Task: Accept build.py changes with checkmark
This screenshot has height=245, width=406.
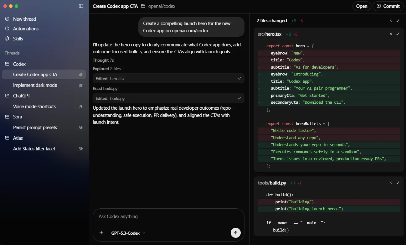Action: pos(398,183)
